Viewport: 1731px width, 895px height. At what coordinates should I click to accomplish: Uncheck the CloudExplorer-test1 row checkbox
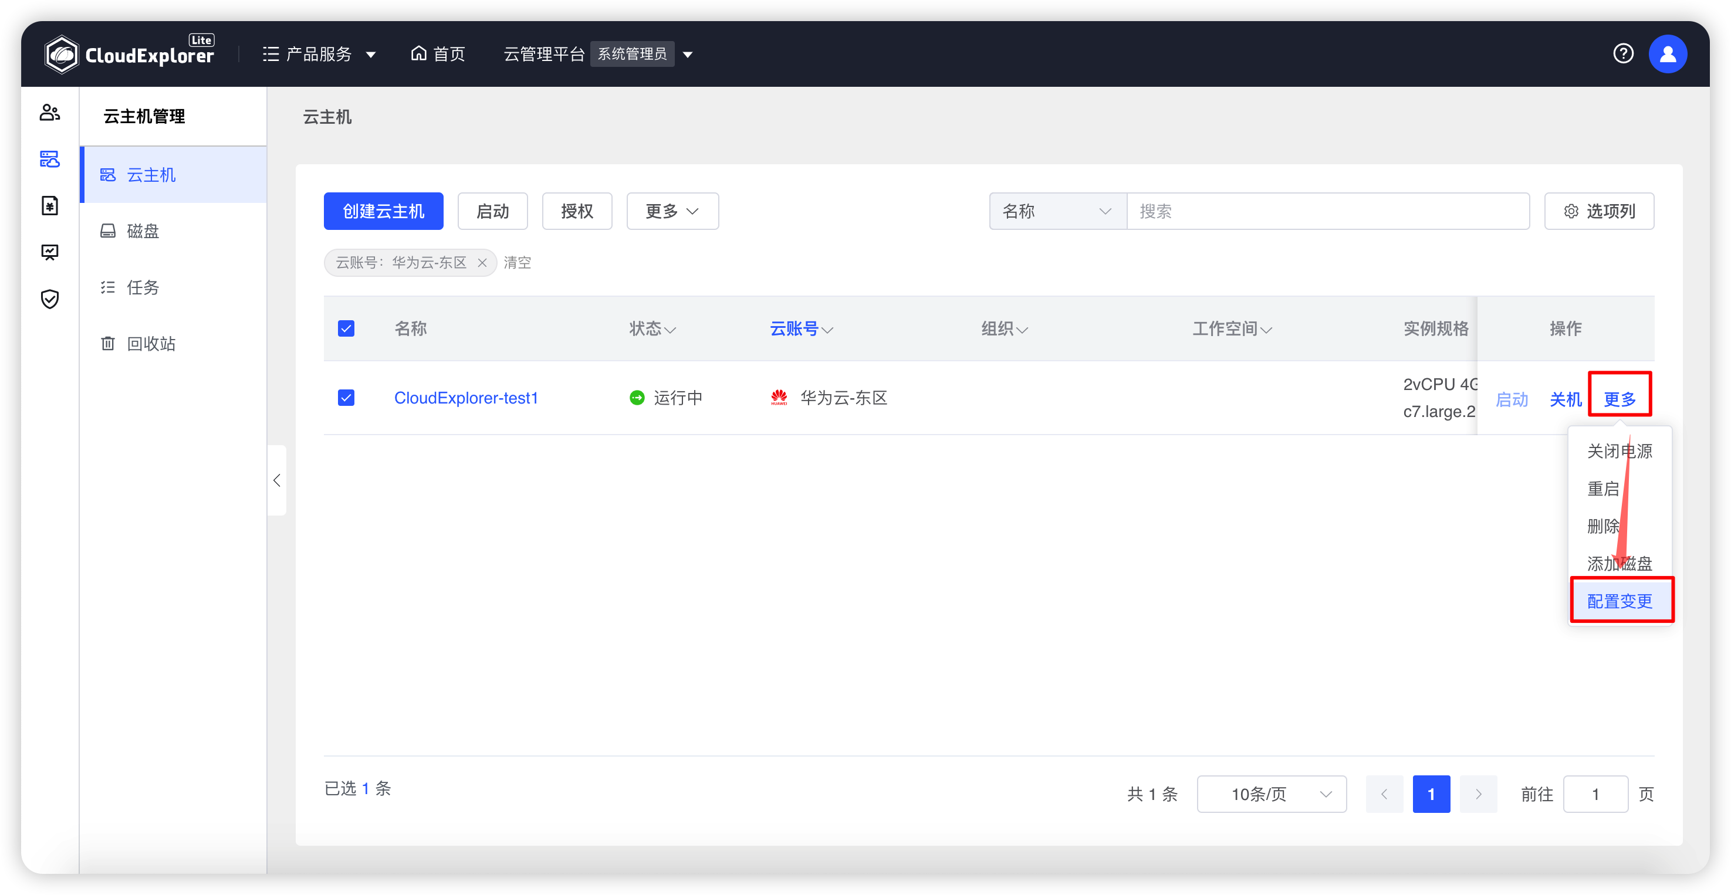tap(346, 398)
